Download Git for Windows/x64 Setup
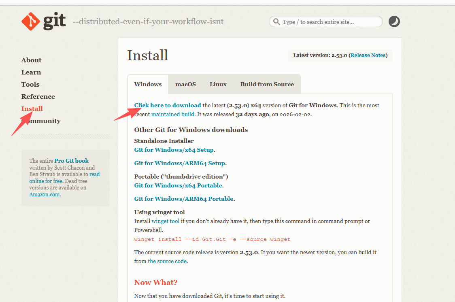455x302 pixels. [x=174, y=150]
